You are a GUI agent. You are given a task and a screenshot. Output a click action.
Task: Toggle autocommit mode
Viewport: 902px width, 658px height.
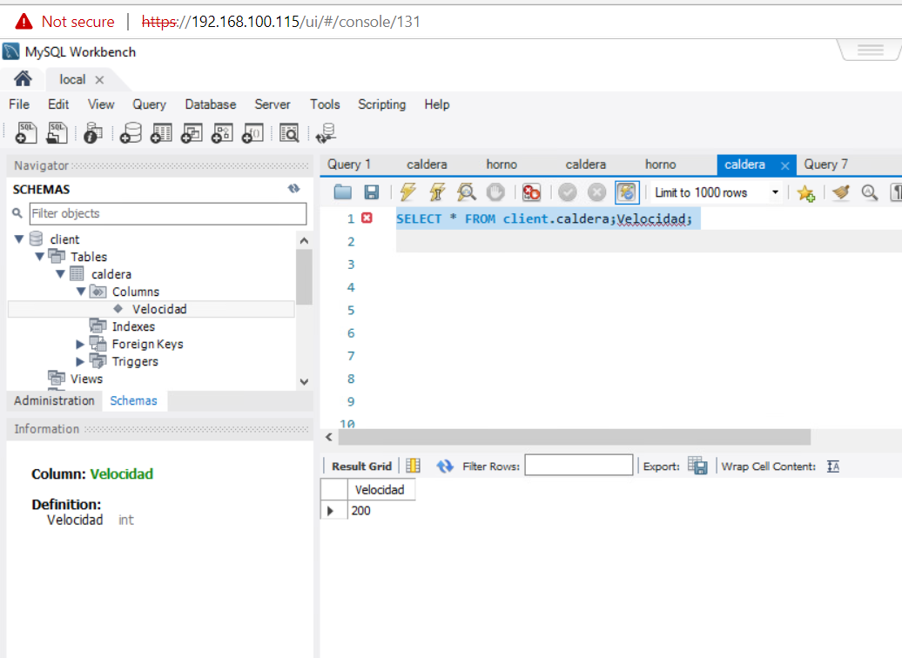(627, 192)
